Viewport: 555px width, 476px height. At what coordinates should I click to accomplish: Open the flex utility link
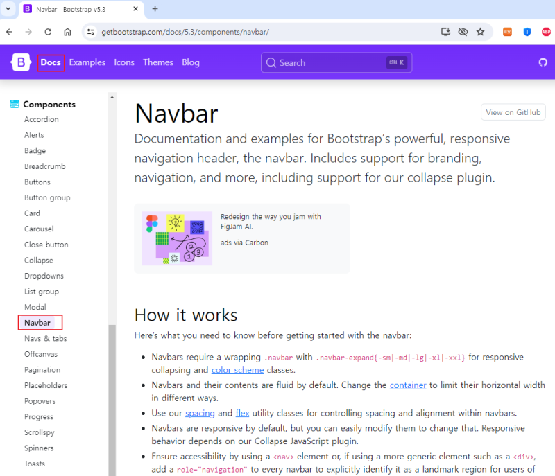point(242,413)
